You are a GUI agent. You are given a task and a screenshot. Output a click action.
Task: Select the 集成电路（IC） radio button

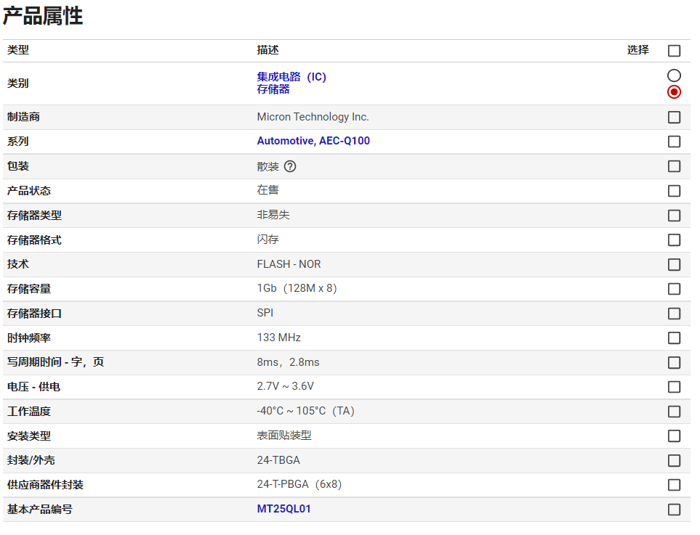[674, 75]
